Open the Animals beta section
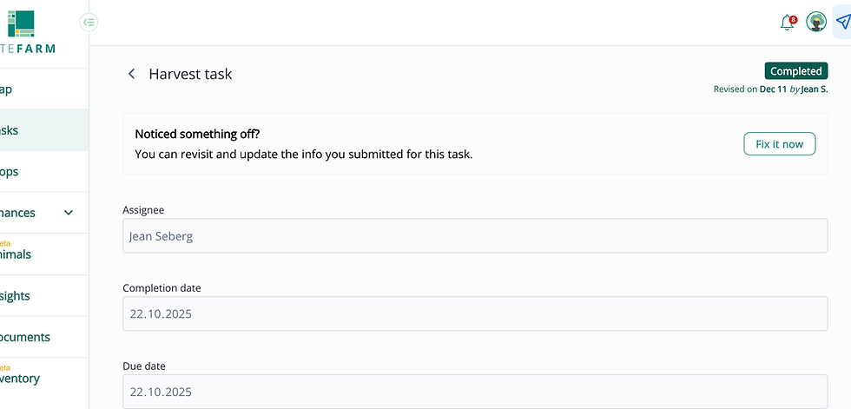Image resolution: width=851 pixels, height=409 pixels. point(16,254)
